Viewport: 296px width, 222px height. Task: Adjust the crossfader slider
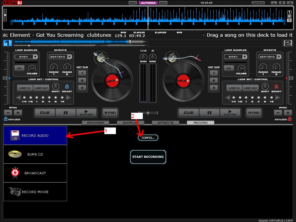coord(148,113)
